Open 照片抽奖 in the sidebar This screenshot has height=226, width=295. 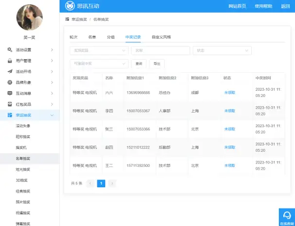[x=23, y=202]
